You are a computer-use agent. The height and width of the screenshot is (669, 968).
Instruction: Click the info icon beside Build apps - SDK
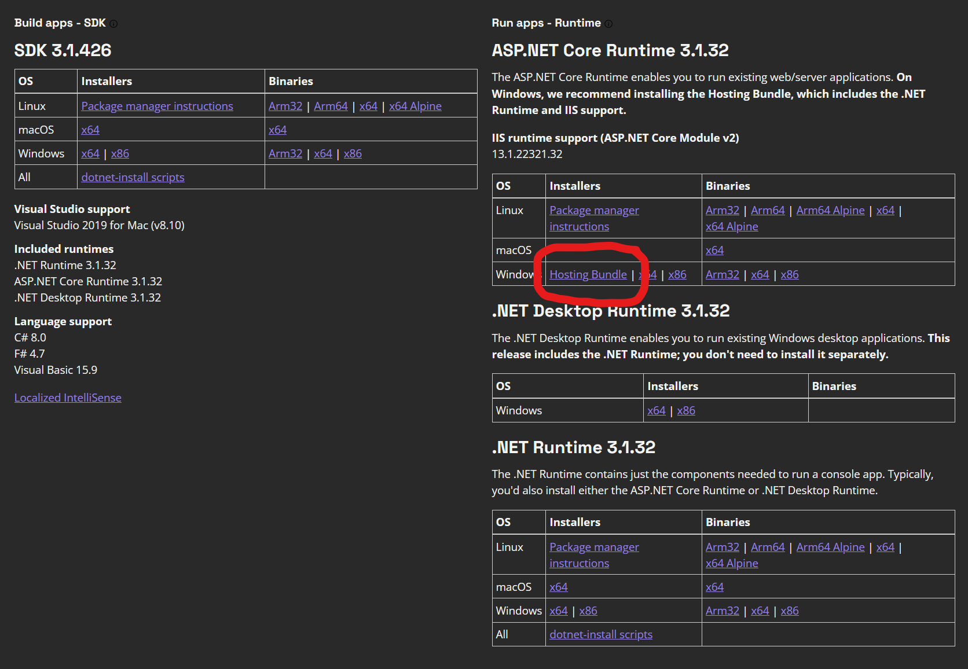[x=113, y=24]
